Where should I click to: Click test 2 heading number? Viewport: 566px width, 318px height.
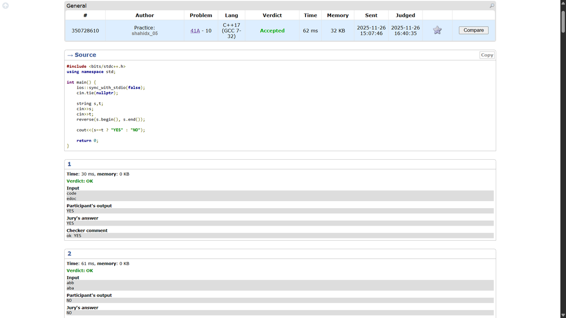[x=69, y=253]
